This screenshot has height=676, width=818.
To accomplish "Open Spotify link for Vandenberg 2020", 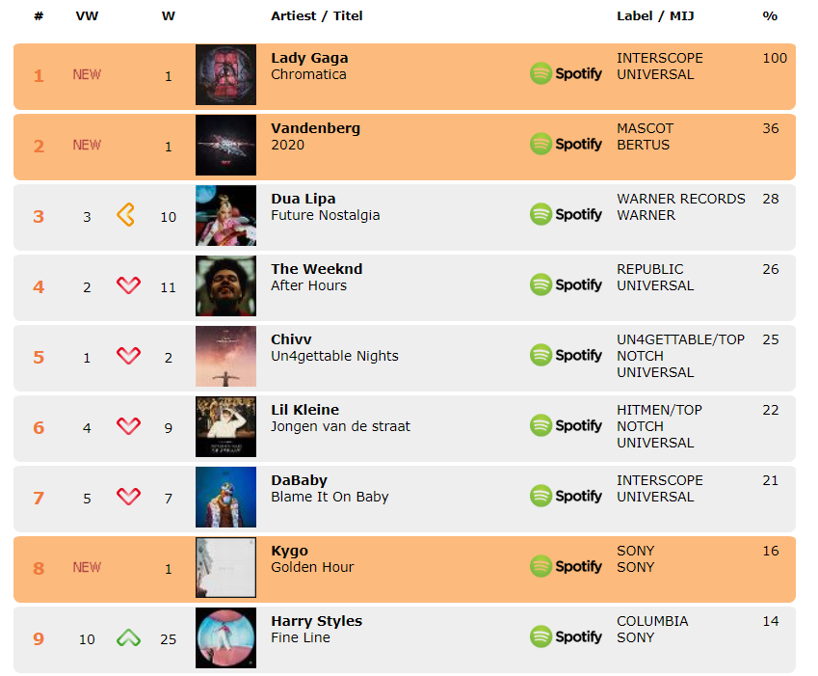I will (x=566, y=144).
